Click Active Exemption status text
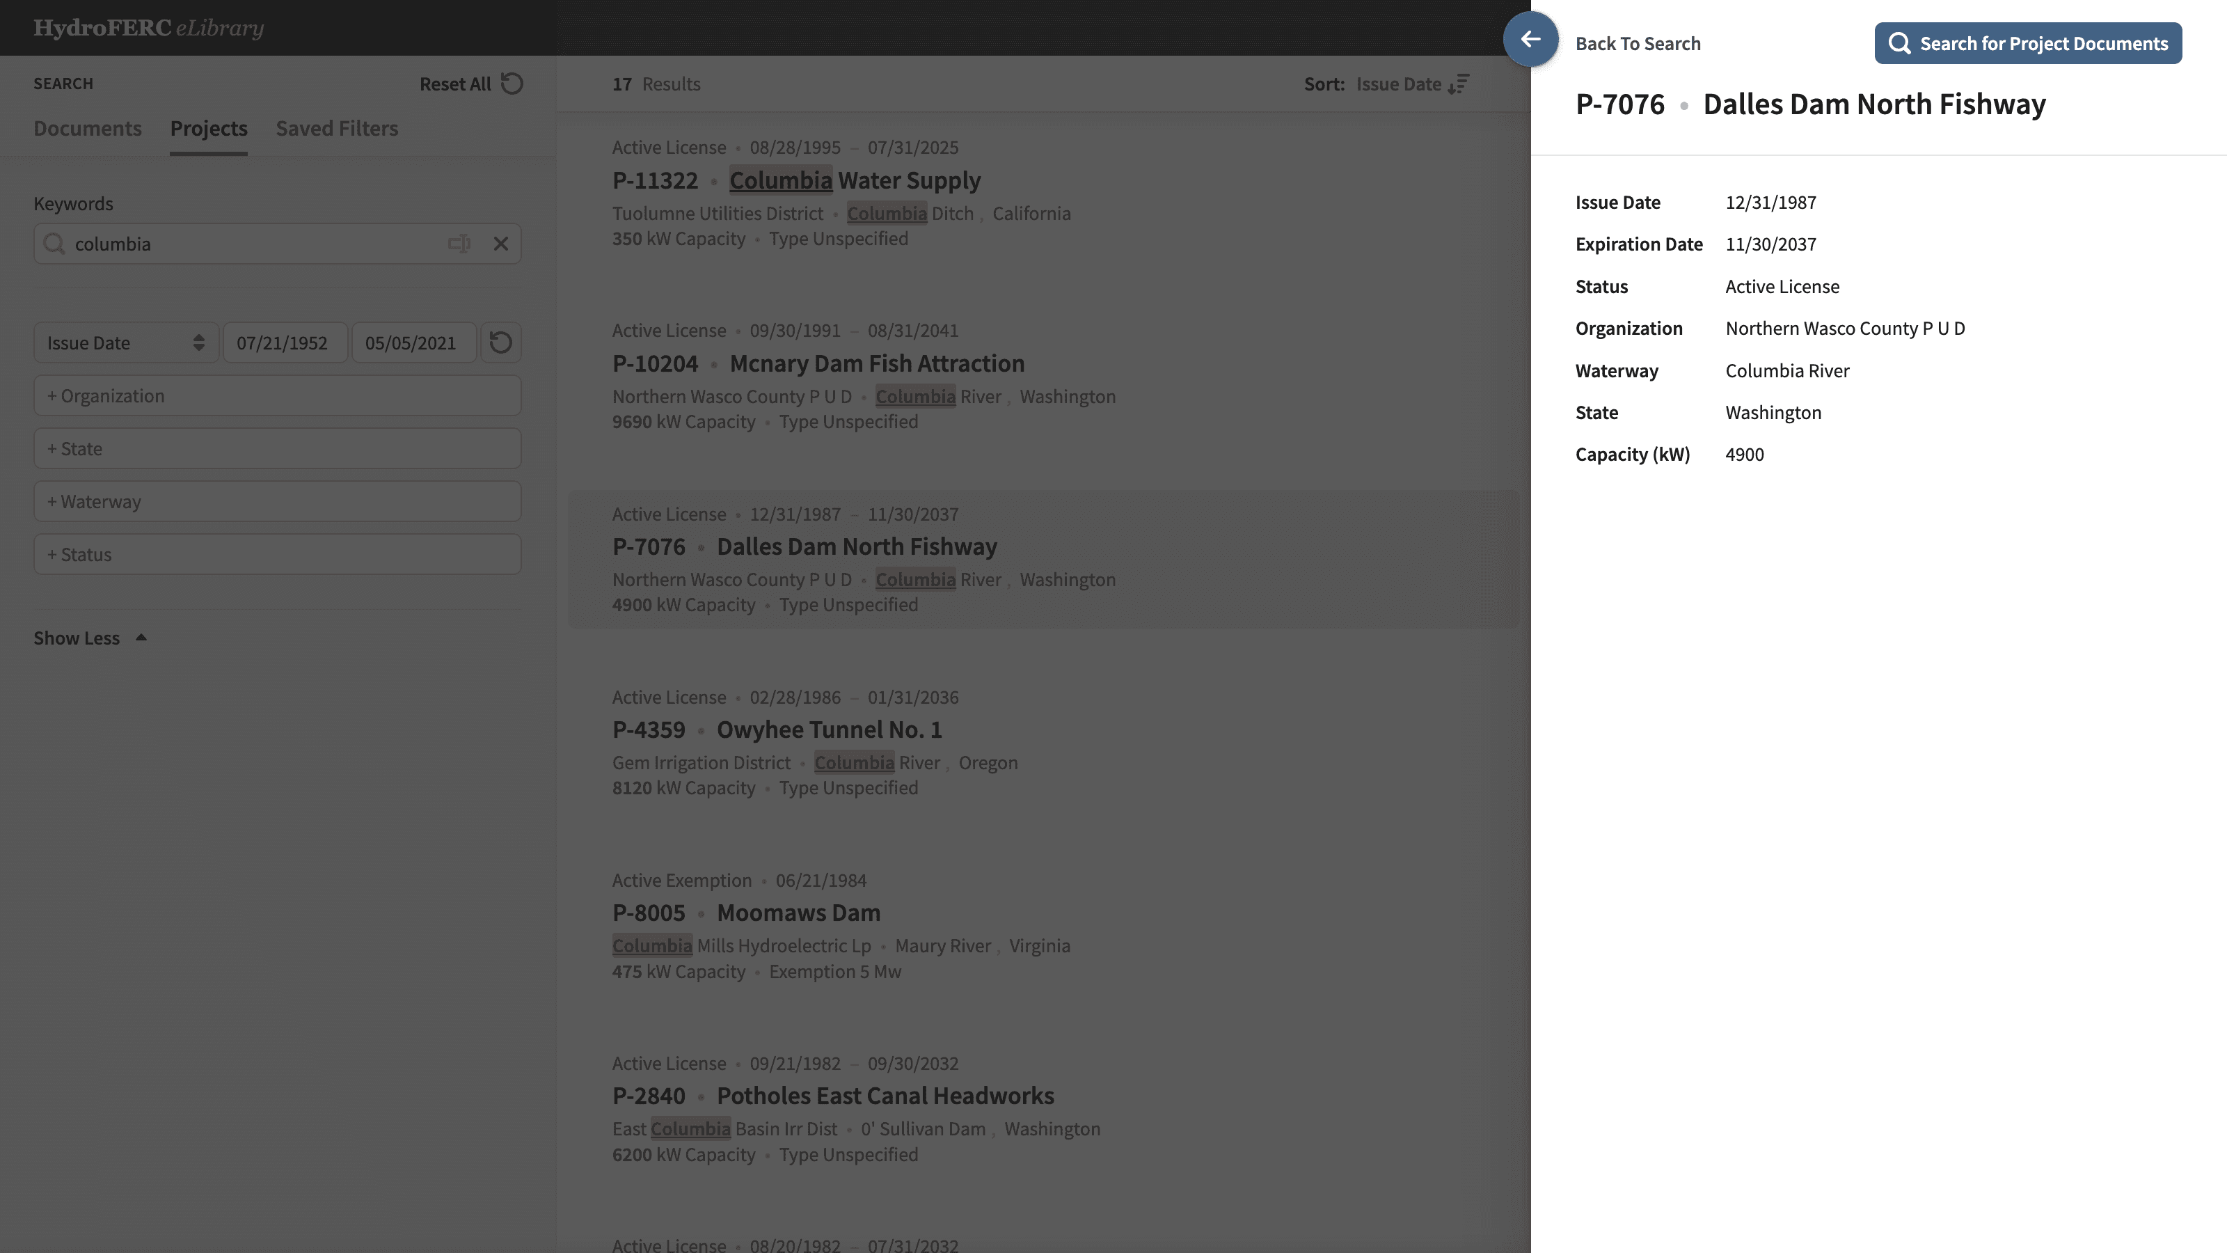Viewport: 2227px width, 1253px height. coord(681,881)
